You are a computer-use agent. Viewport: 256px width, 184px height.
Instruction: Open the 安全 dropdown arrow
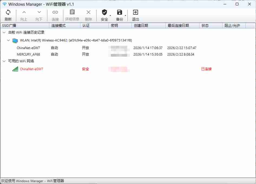(110, 16)
